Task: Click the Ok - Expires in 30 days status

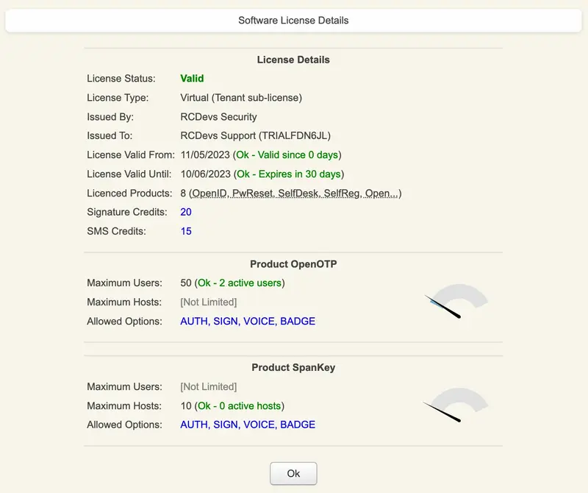Action: pyautogui.click(x=289, y=174)
